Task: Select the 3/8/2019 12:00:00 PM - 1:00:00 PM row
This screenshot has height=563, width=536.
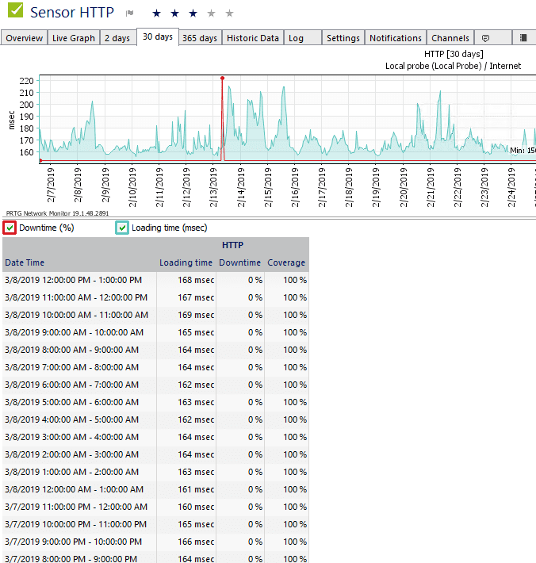Action: [x=73, y=280]
